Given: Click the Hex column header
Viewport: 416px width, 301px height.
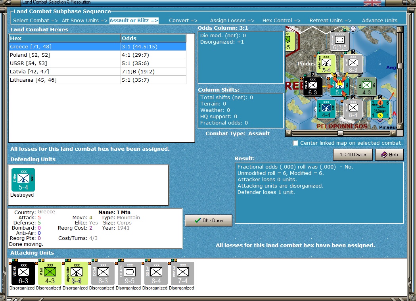Looking at the screenshot, I should point(65,38).
